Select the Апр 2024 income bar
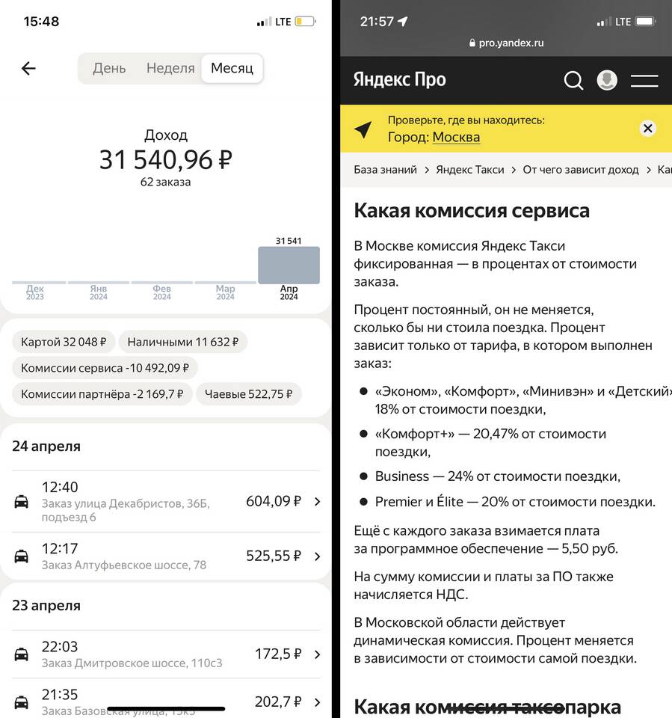 [289, 266]
